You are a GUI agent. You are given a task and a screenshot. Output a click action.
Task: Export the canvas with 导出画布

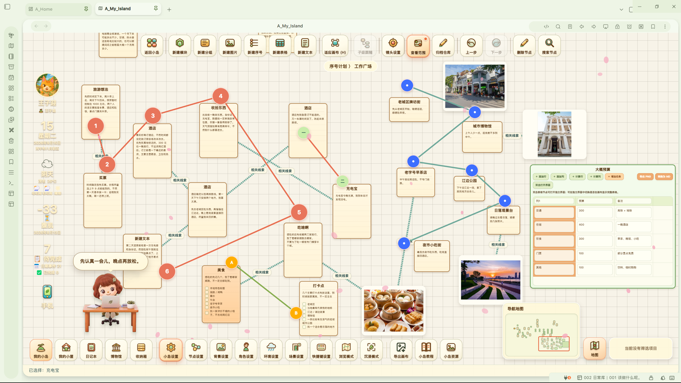point(401,350)
